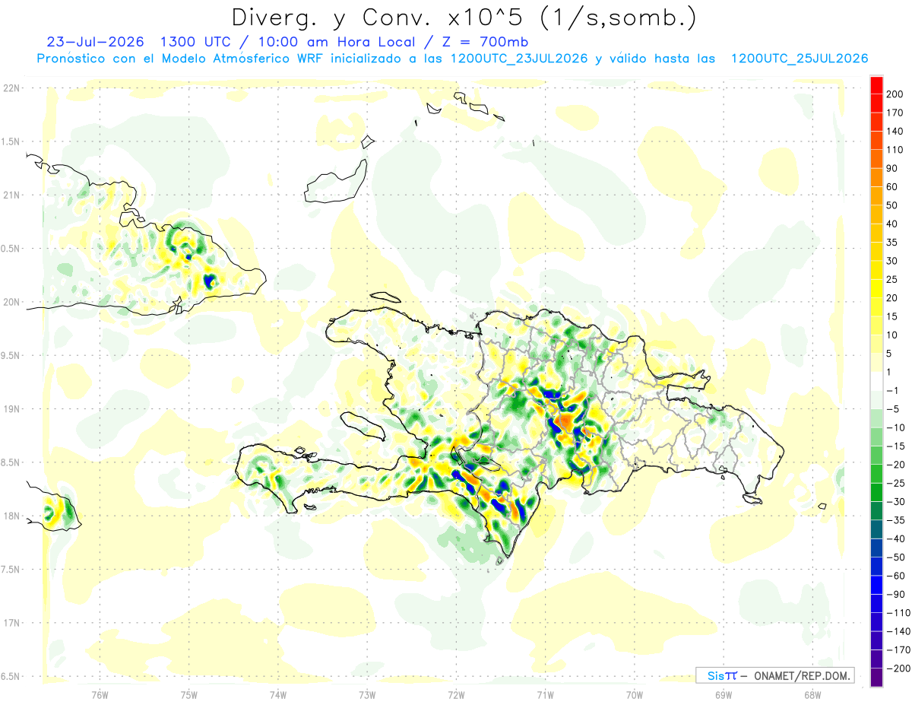Click valid-until time '1200UTC_25JUL2026'
The width and height of the screenshot is (912, 705).
tap(800, 59)
